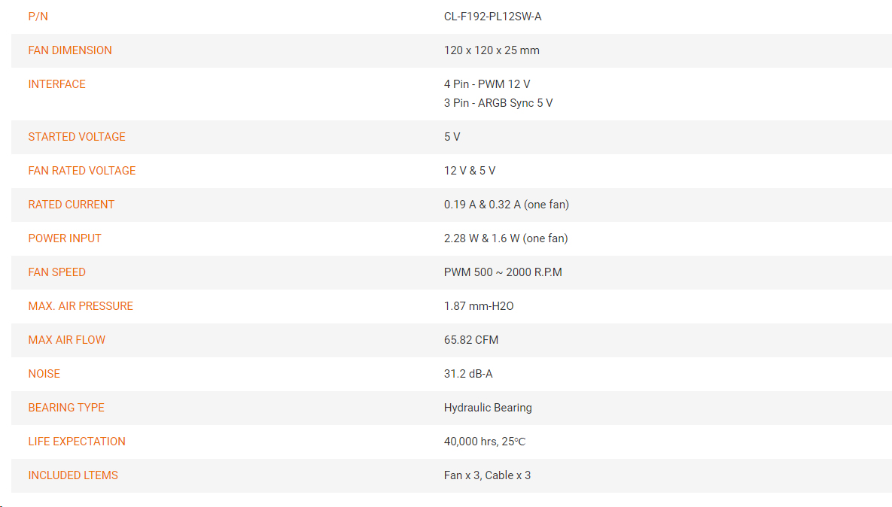Click the PWM 500 ~ 2000 R.P.M value
The width and height of the screenshot is (892, 507).
coord(503,272)
